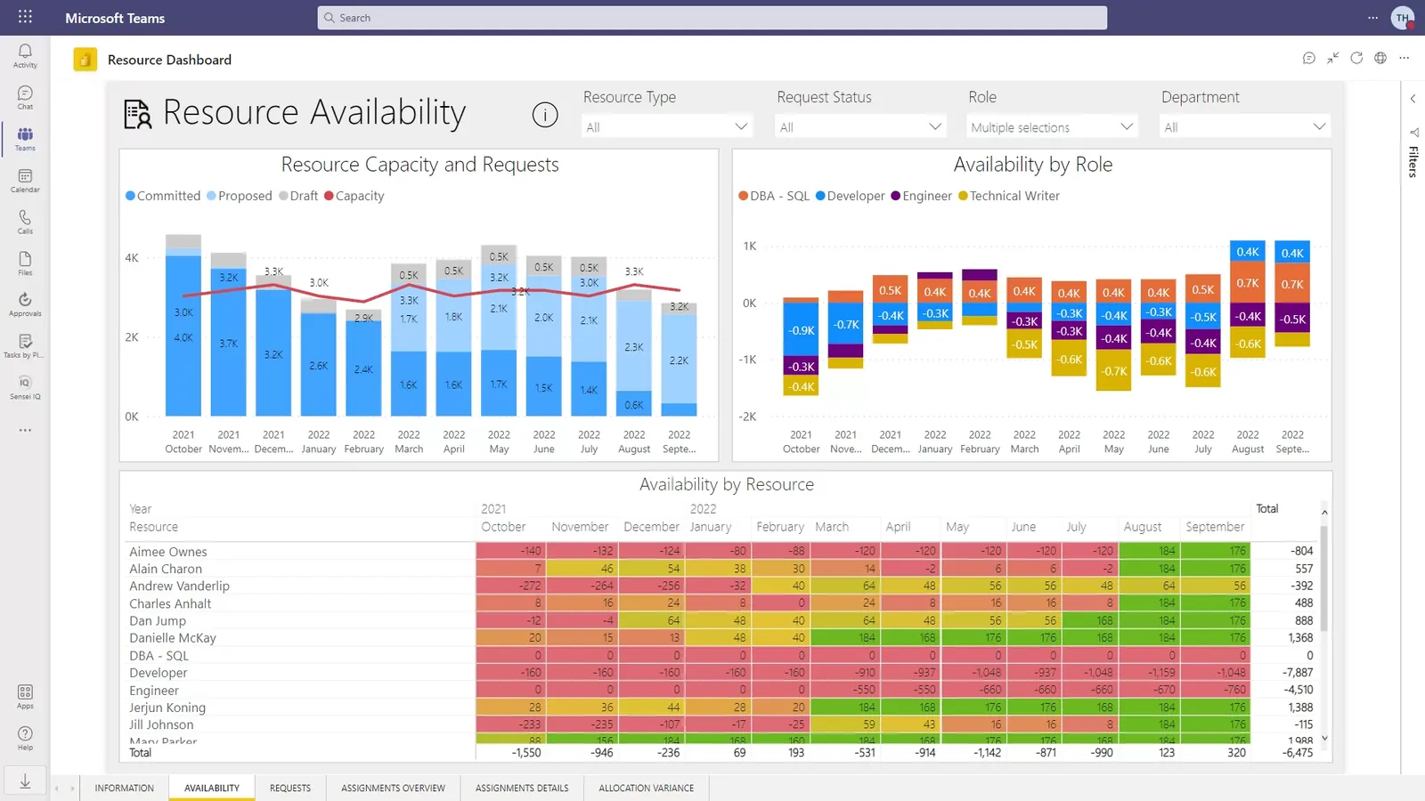Toggle Committed legend item
1425x801 pixels.
click(x=163, y=196)
